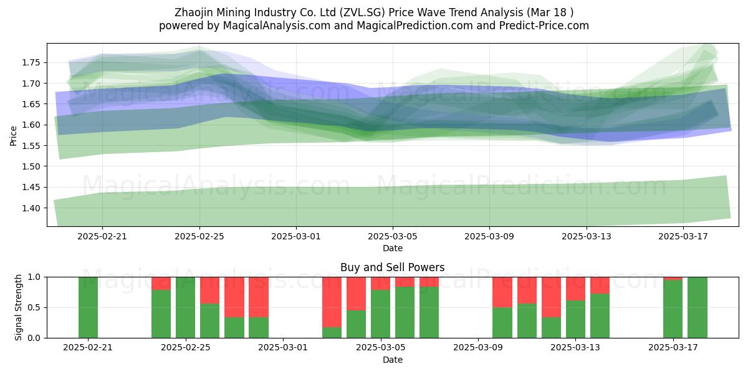The width and height of the screenshot is (748, 374).
Task: Click the 'Buy and Sell Powers' subplot title
Action: (393, 267)
